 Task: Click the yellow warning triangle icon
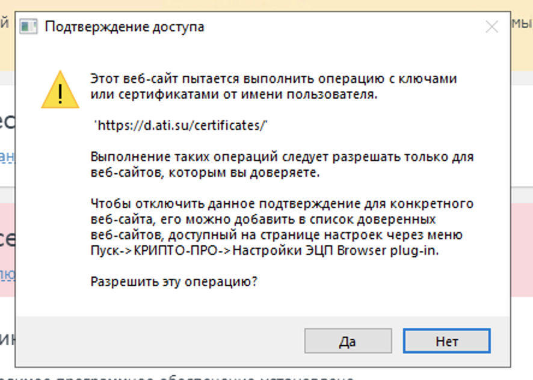click(60, 90)
